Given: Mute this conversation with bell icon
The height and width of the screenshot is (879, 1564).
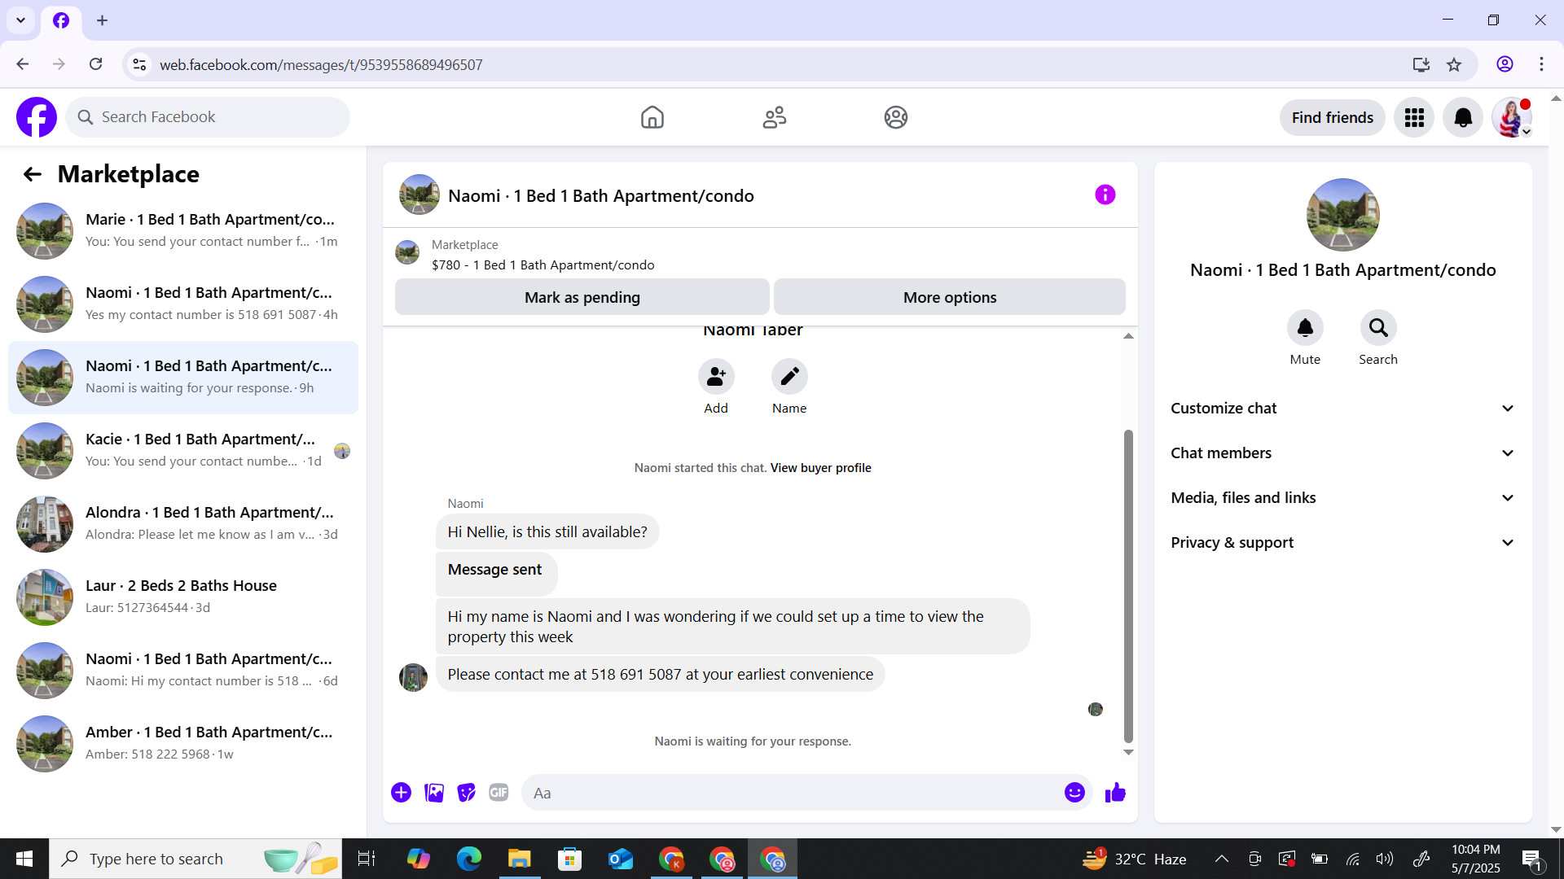Looking at the screenshot, I should click(x=1305, y=328).
